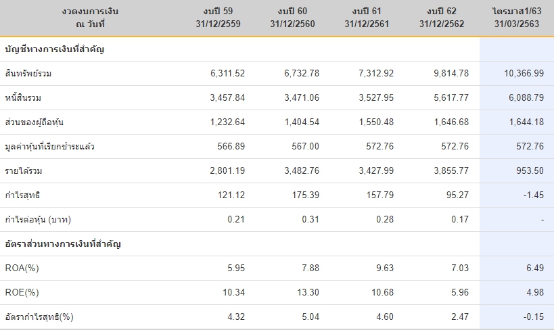Click the หนี้สินรวม row label
This screenshot has height=330, width=554.
(24, 98)
